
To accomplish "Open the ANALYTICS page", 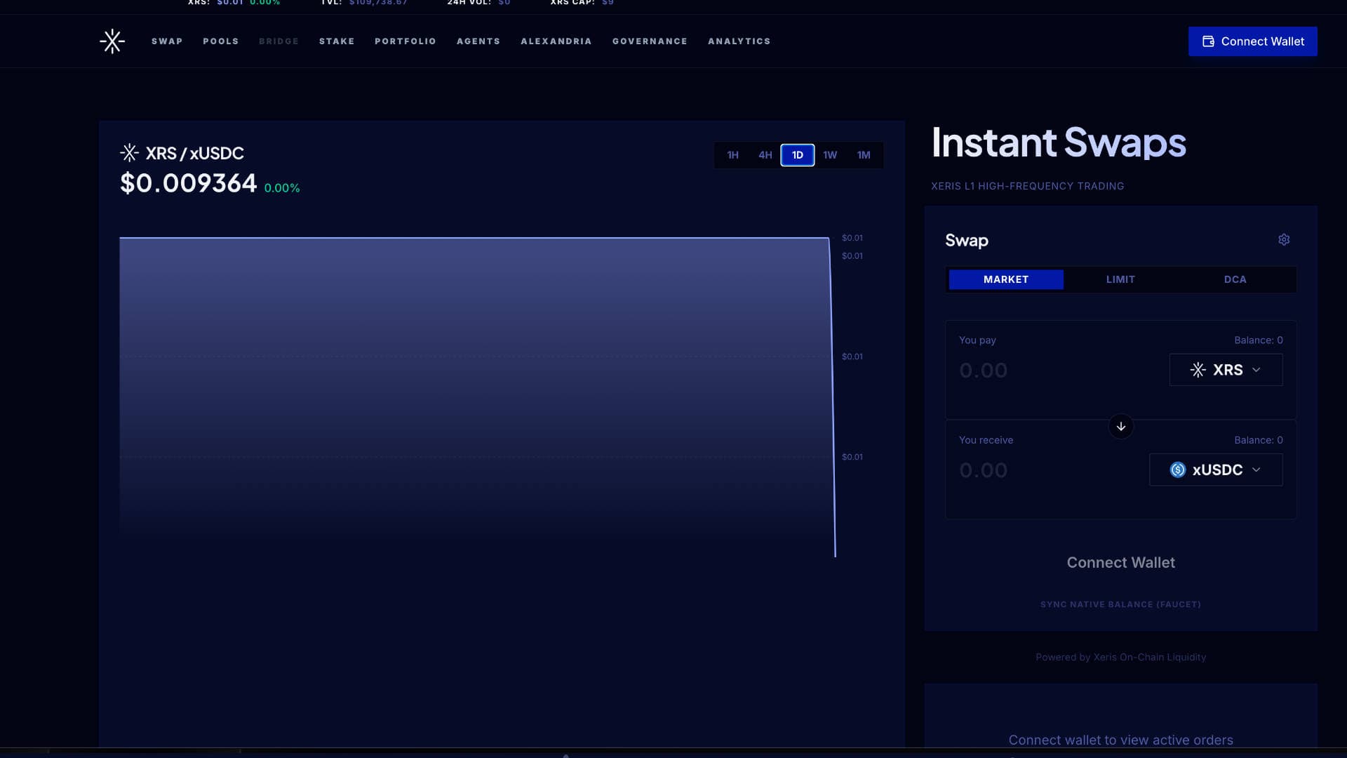I will (739, 41).
